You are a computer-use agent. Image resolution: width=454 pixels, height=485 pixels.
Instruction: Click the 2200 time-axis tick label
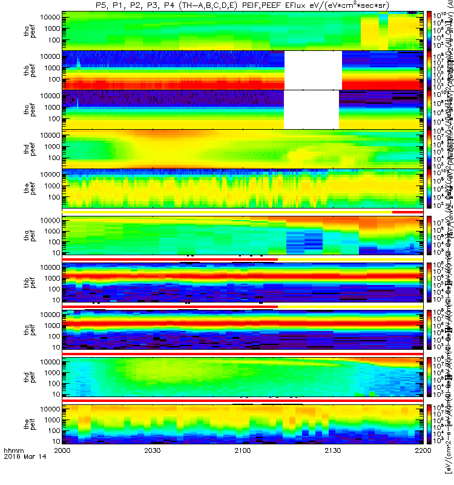click(423, 450)
